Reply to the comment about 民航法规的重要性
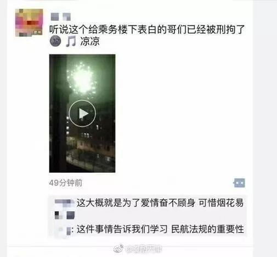This screenshot has width=277, height=257. [160, 229]
